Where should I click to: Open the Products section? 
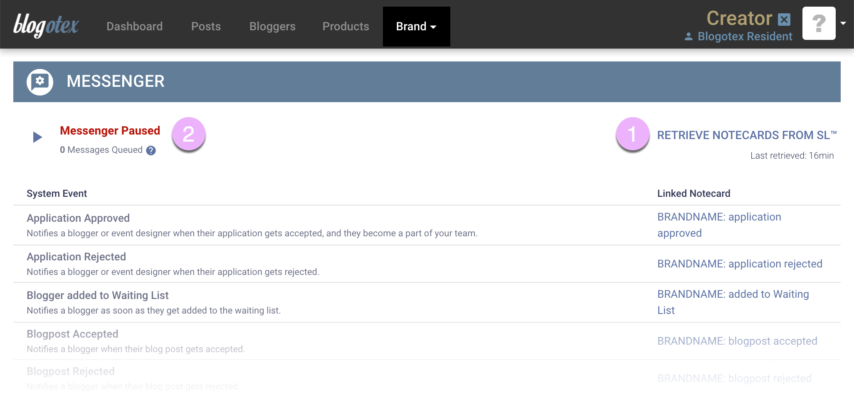pos(346,26)
